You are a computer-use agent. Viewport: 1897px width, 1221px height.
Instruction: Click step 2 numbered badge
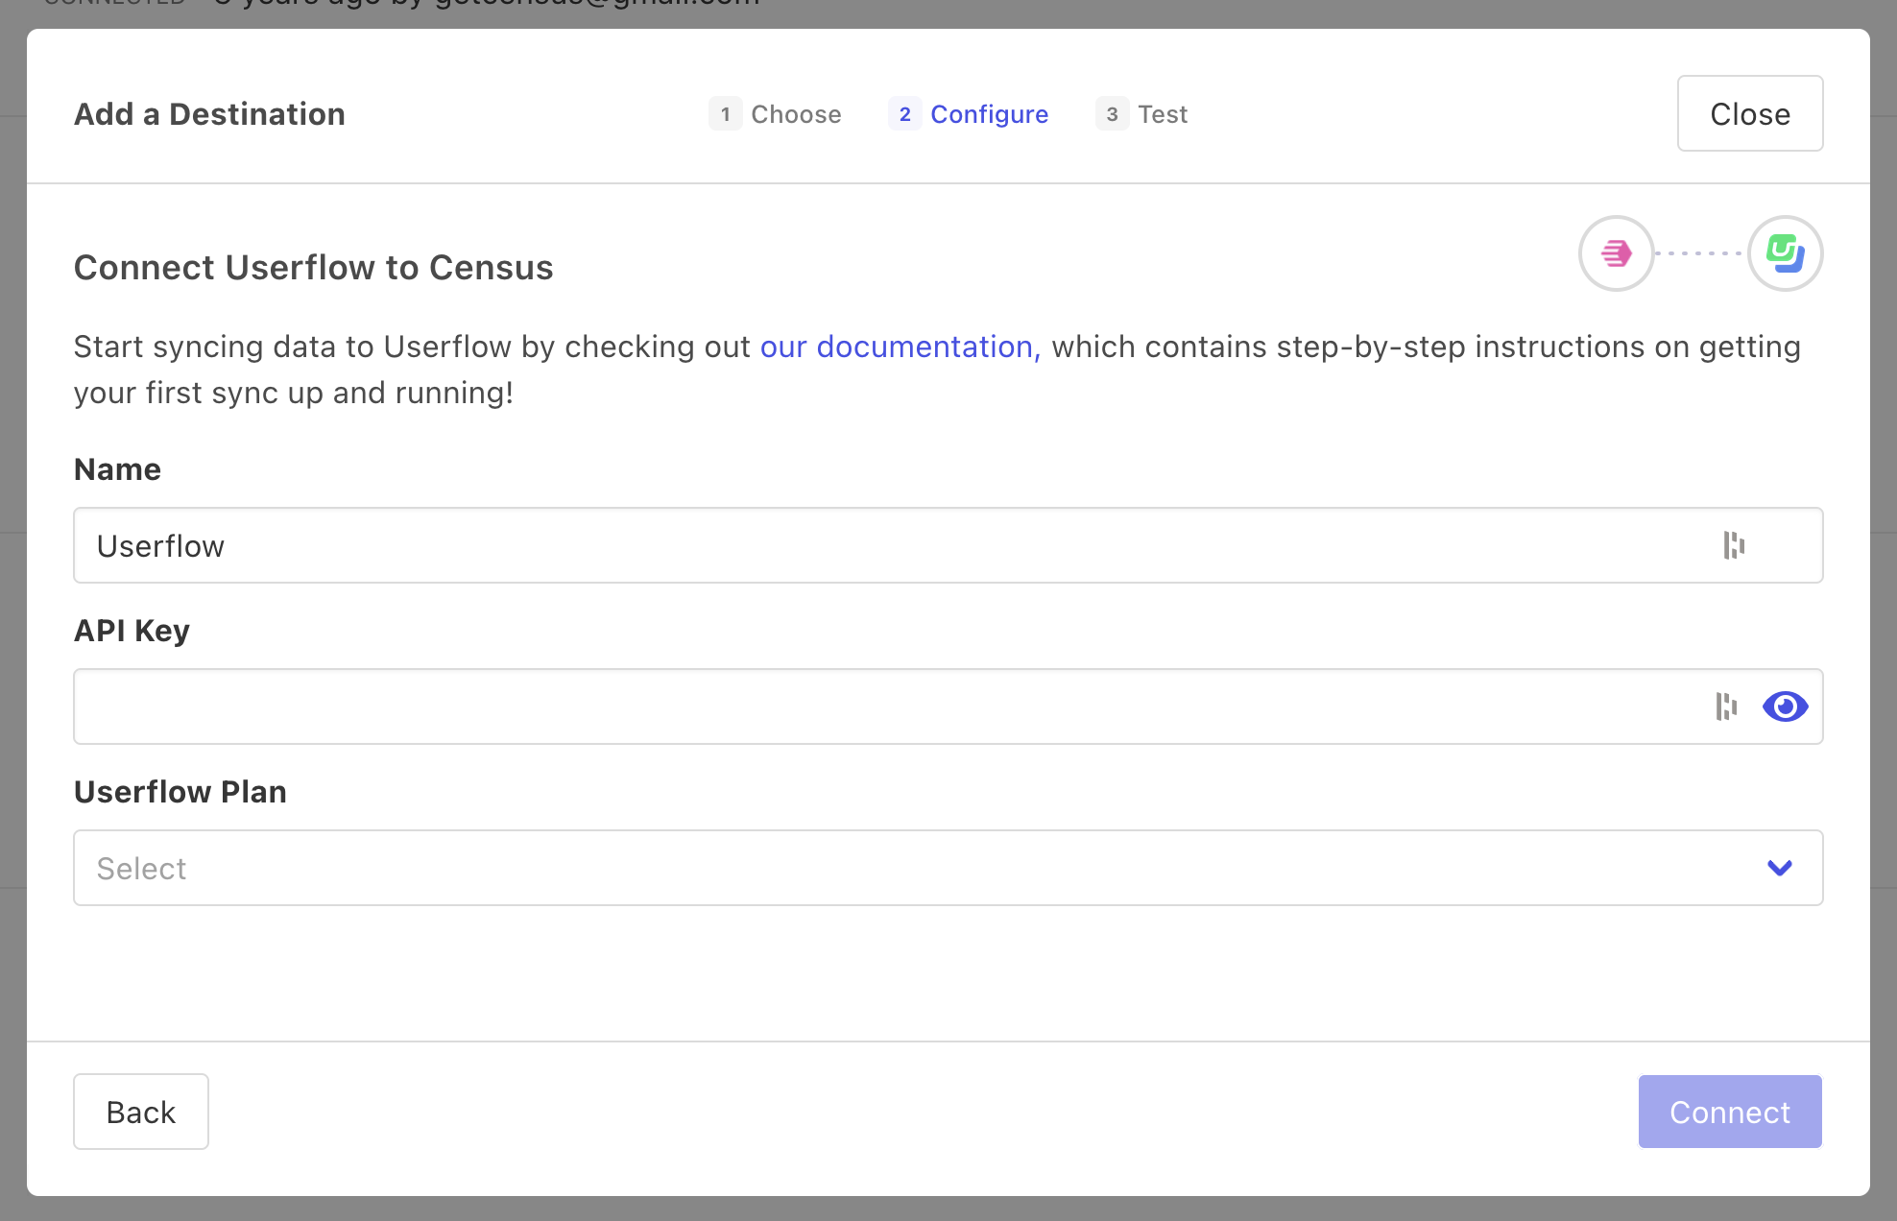[904, 113]
